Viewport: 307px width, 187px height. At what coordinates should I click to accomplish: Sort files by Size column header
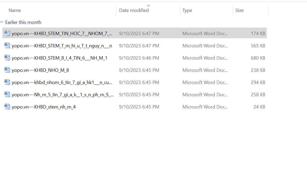239,10
